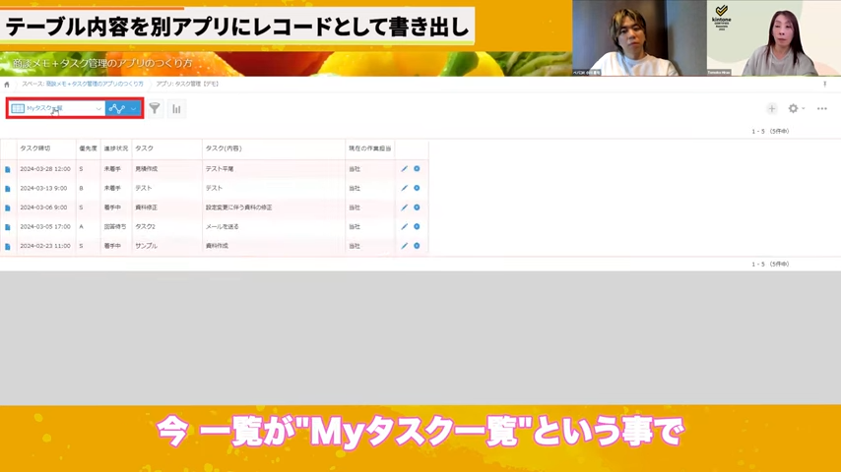Click the task cell 資料修正
This screenshot has height=472, width=841.
(x=147, y=207)
